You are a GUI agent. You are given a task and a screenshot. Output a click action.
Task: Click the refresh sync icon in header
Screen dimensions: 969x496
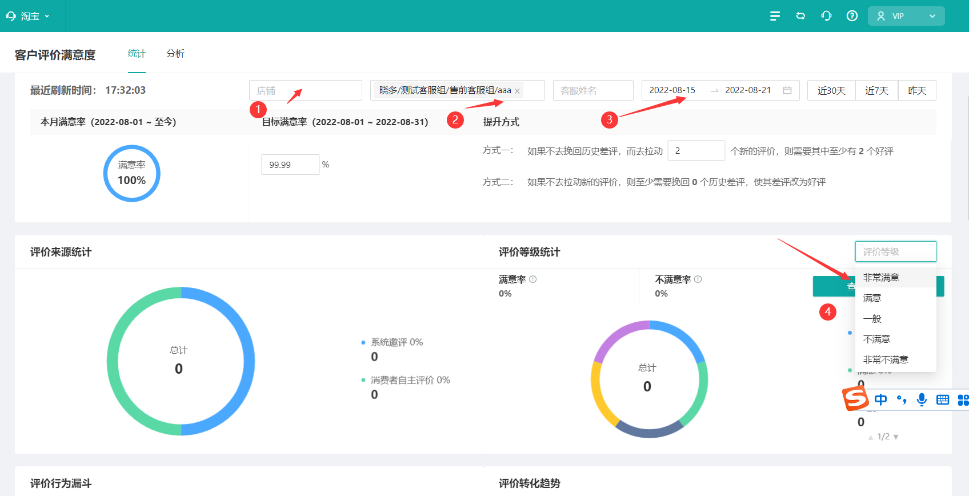point(800,16)
